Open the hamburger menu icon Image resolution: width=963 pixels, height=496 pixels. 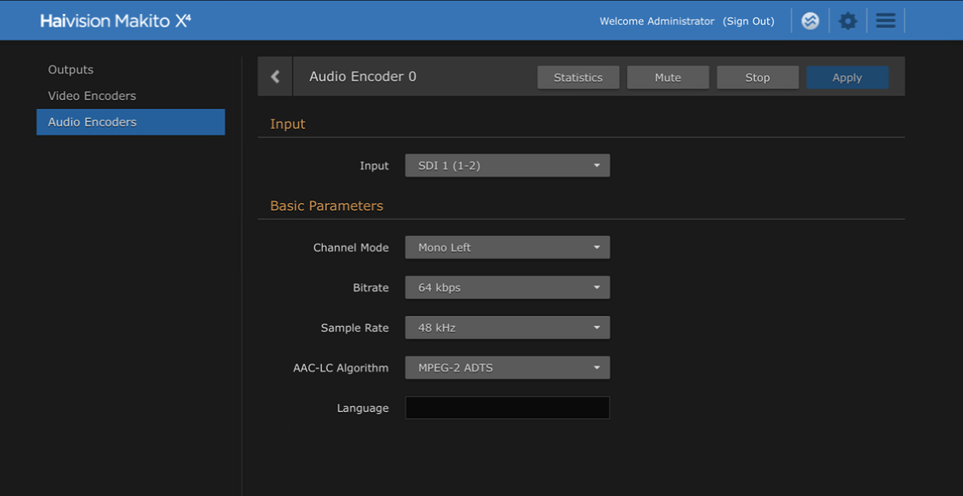[x=885, y=21]
